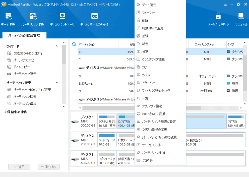Image resolution: width=249 pixels, height=177 pixels.
Task: Click sidebar パーティション移動/サイズ変更 icon
Action: point(9,90)
